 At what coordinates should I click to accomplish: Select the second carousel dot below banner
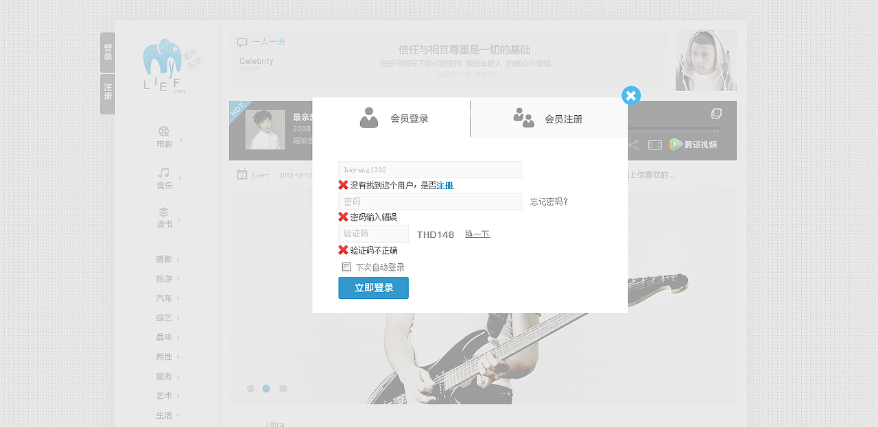coord(266,389)
